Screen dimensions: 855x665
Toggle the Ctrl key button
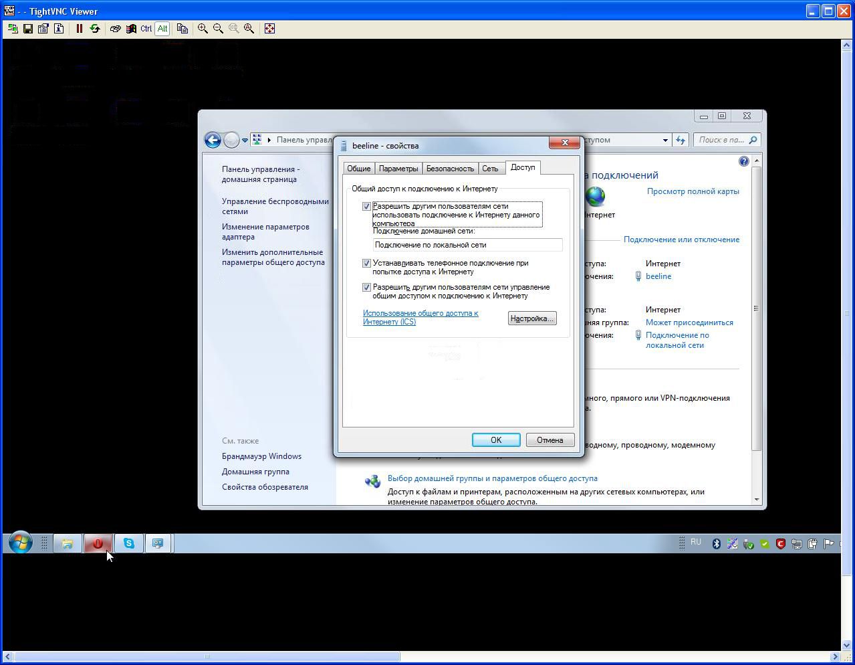point(146,29)
